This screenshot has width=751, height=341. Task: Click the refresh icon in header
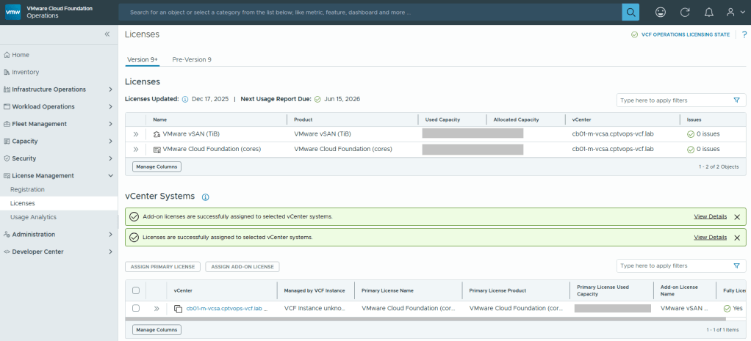685,12
